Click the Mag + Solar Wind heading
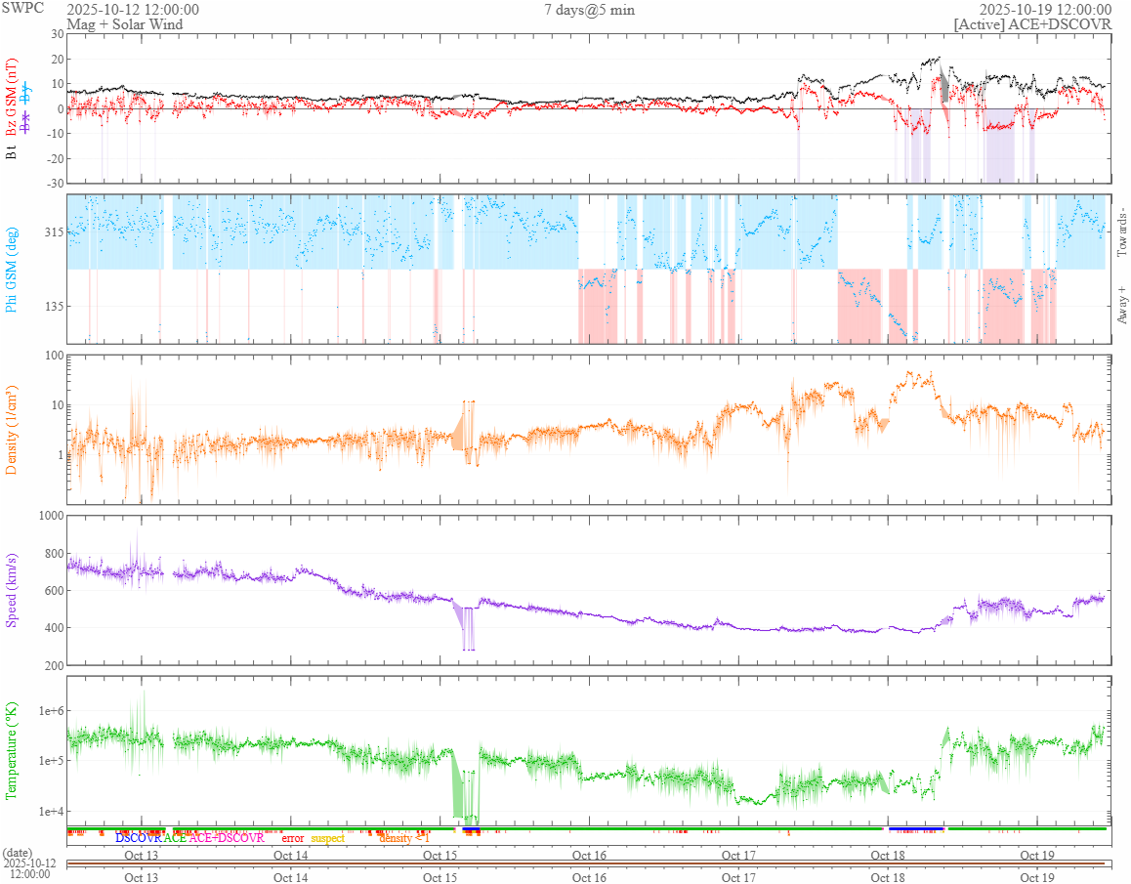This screenshot has height=884, width=1131. coord(125,24)
